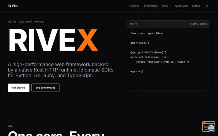Go to Benchmarks in the top navigation

pos(151,6)
